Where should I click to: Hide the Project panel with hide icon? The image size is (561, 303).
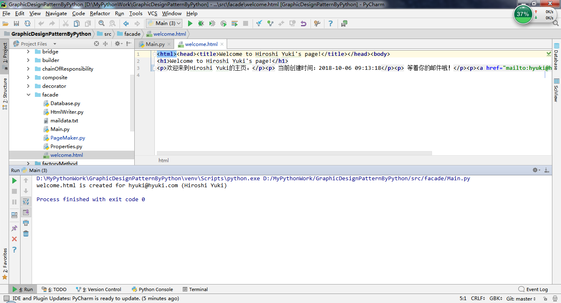tap(129, 44)
